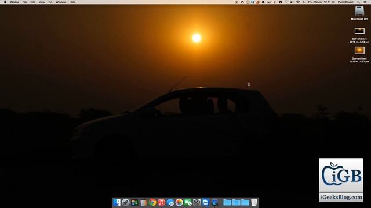
Task: Click the Bluetooth menu bar icon
Action: [275, 2]
